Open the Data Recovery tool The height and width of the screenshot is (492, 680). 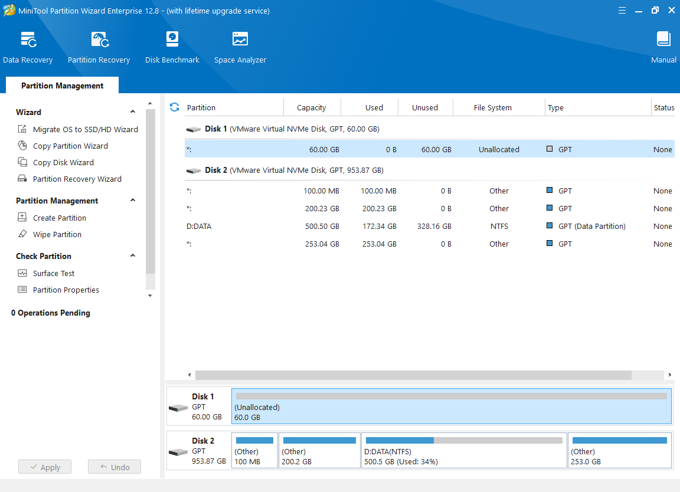28,47
